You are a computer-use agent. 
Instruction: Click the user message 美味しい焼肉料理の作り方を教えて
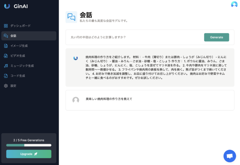pyautogui.click(x=109, y=99)
